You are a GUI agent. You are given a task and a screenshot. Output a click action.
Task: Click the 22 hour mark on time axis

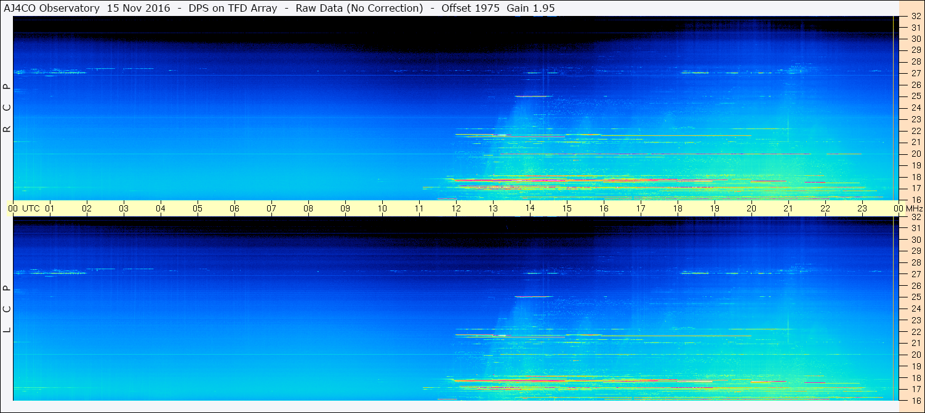coord(825,208)
